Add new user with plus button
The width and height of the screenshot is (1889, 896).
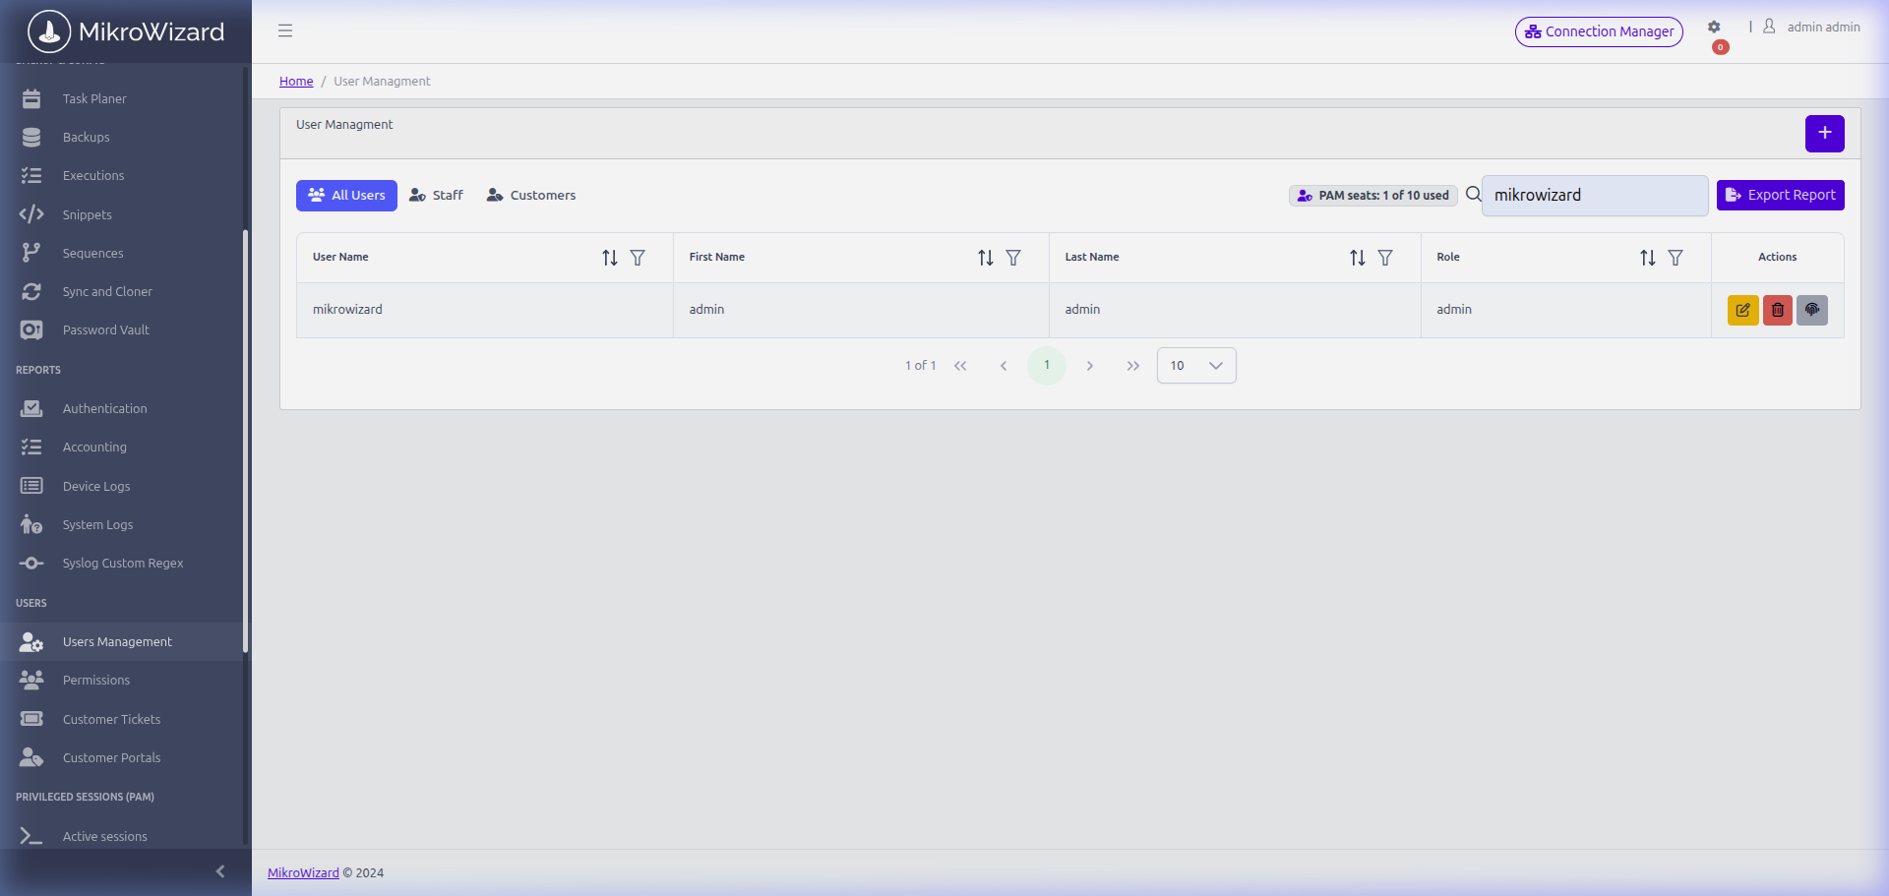[1825, 134]
